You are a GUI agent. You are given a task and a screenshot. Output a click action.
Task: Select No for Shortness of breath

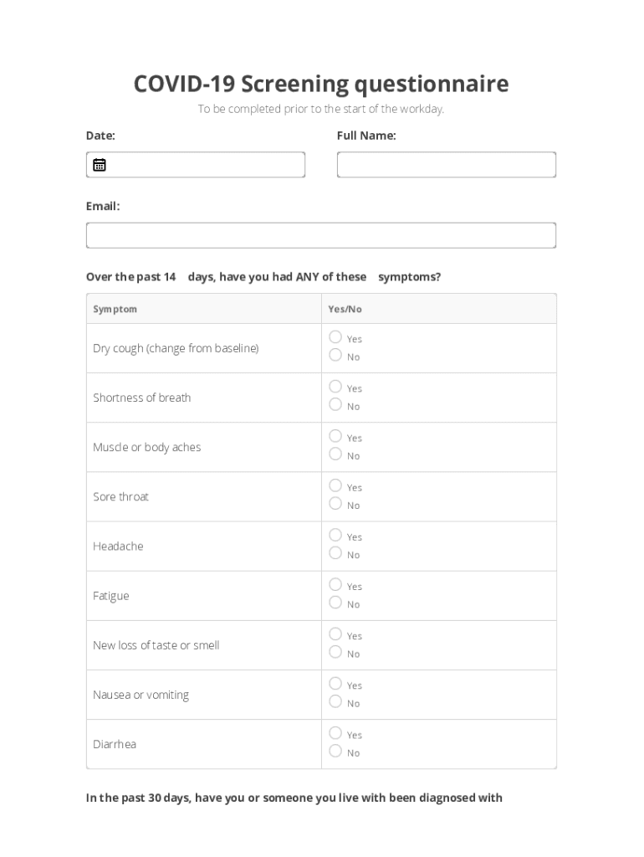[335, 404]
